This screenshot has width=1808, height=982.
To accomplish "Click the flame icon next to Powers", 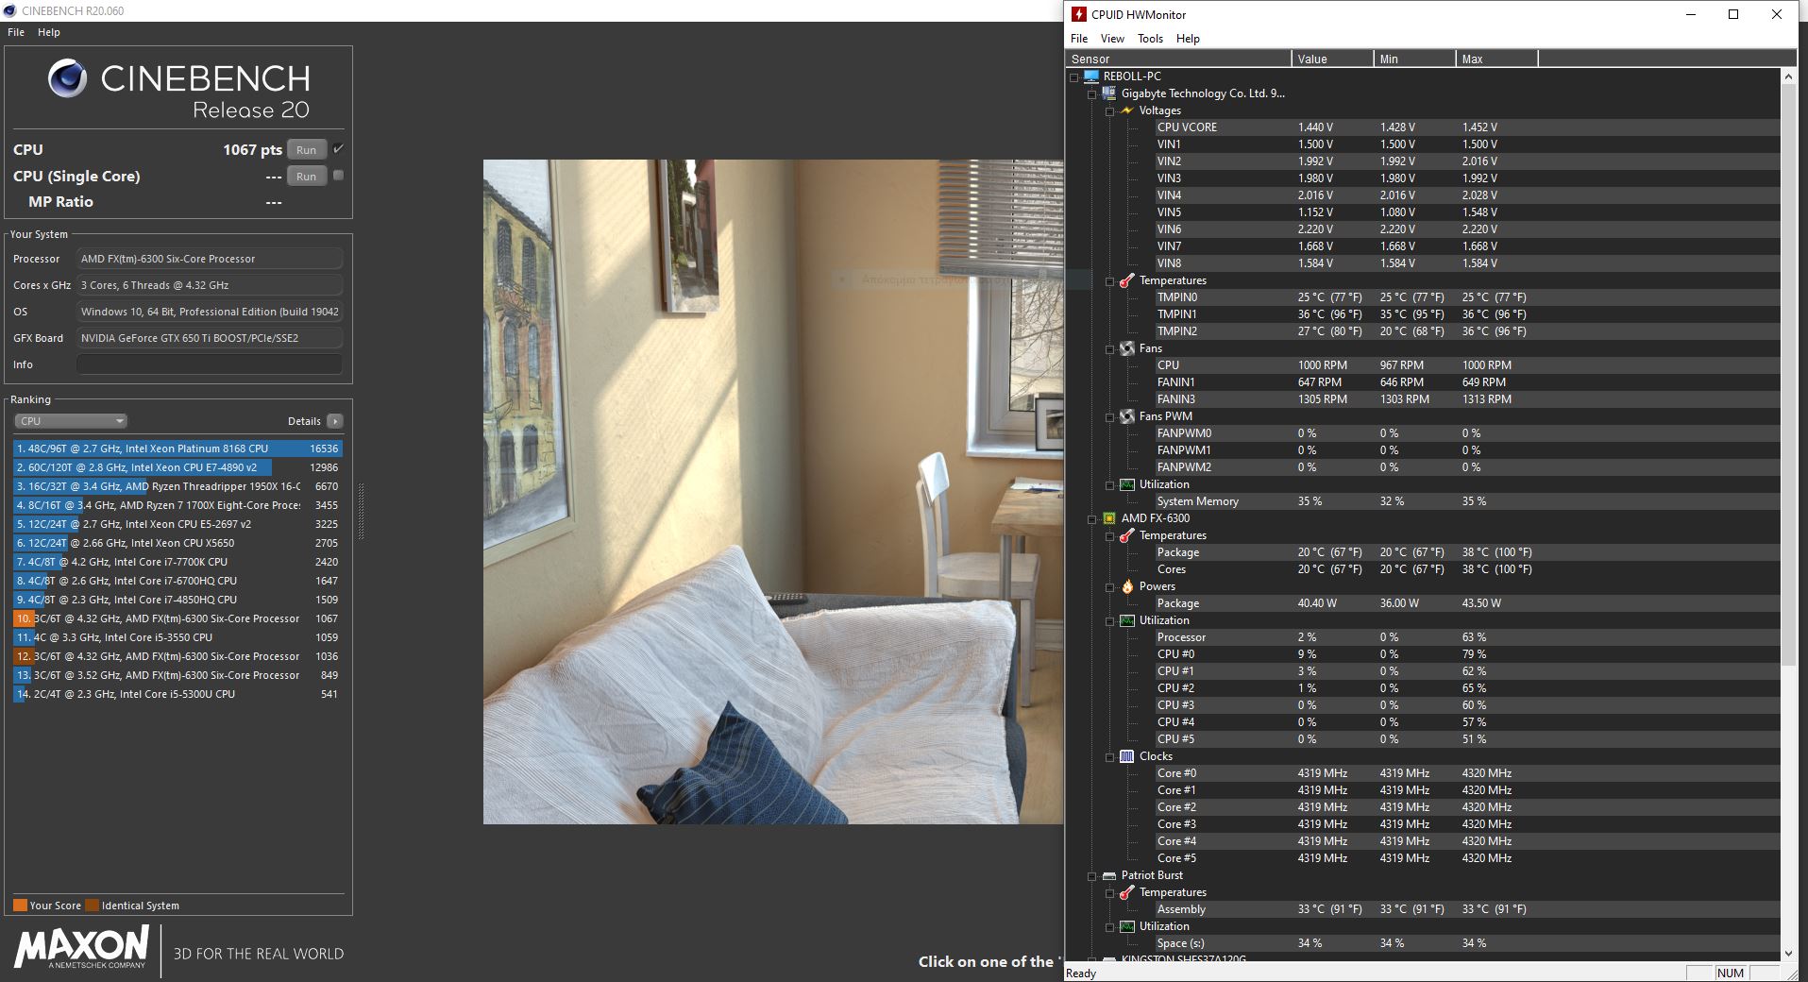I will [1126, 586].
